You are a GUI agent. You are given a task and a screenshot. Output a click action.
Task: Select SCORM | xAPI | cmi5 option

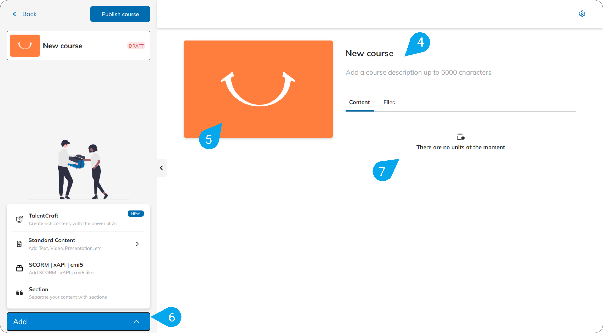(x=78, y=268)
